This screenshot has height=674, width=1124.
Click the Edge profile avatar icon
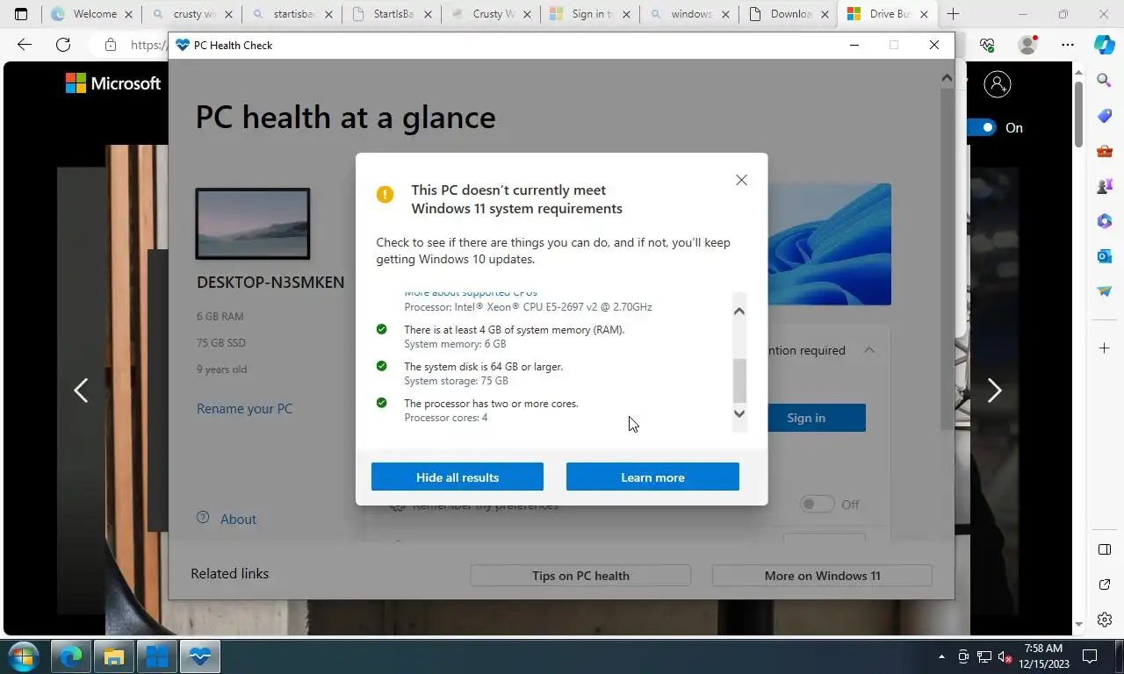click(1027, 45)
